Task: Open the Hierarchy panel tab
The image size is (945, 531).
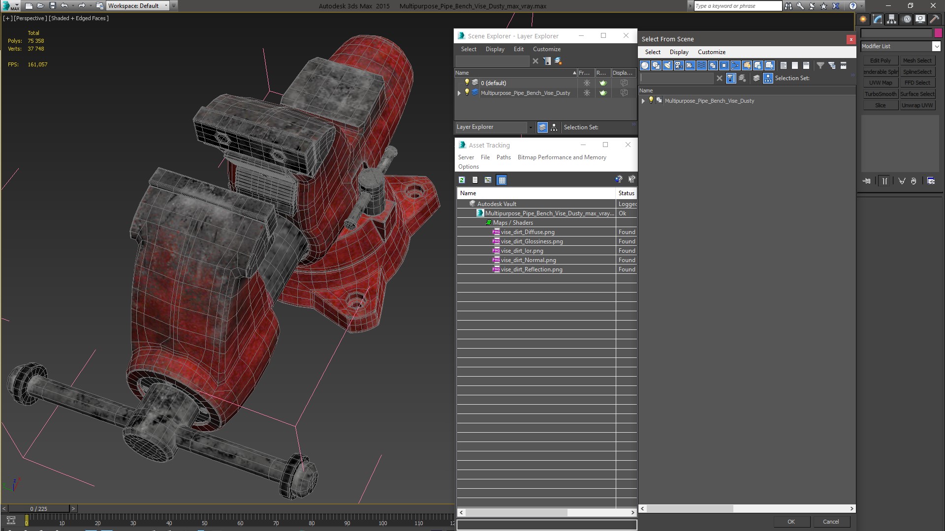Action: pos(891,19)
